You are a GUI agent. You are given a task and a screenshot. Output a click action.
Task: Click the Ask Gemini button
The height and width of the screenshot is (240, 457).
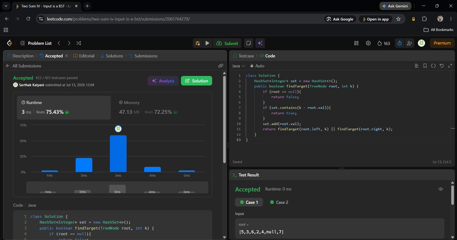[396, 6]
